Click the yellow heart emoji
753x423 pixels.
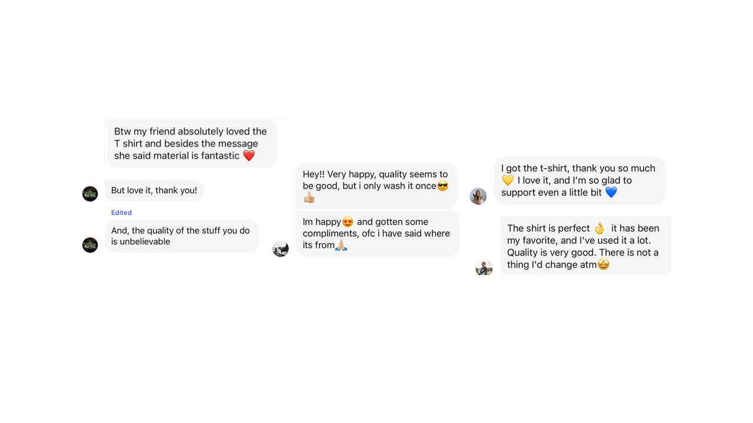coord(508,180)
